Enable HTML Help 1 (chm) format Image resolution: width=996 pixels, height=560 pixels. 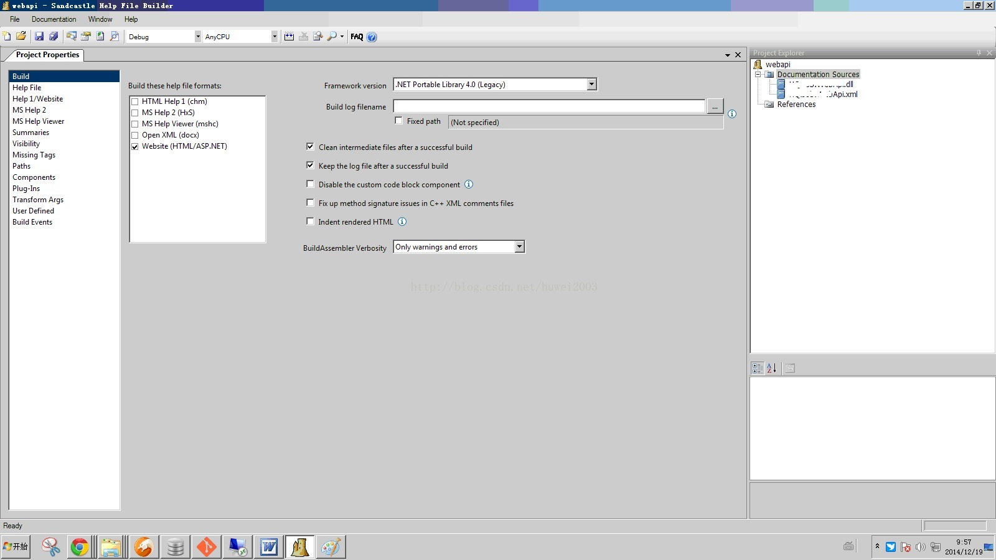tap(134, 101)
